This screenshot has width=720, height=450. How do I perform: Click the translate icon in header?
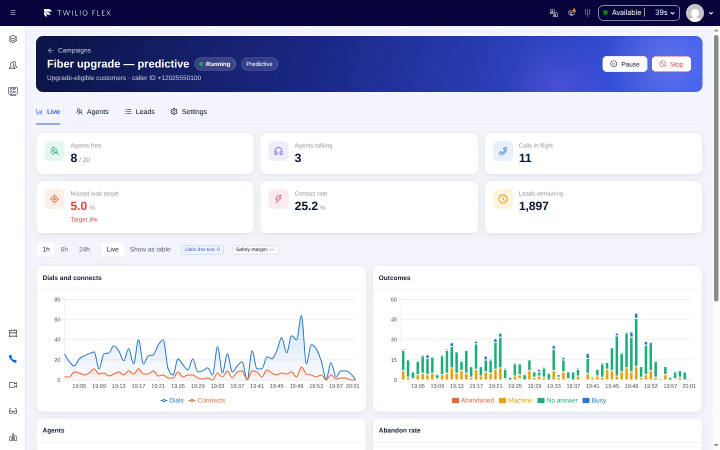click(553, 13)
